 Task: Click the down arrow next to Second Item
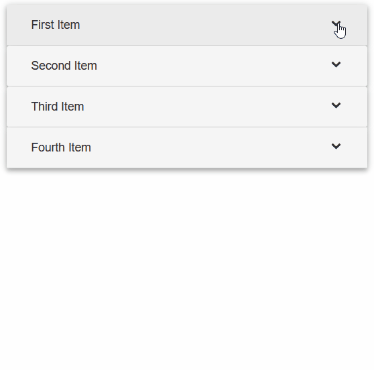pyautogui.click(x=336, y=64)
